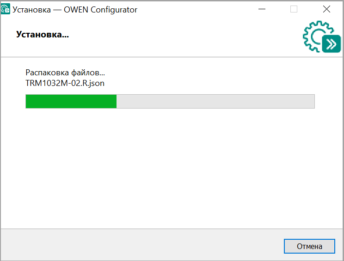Click the double-arrow badge on the gear logo
This screenshot has width=344, height=261.
pyautogui.click(x=331, y=44)
